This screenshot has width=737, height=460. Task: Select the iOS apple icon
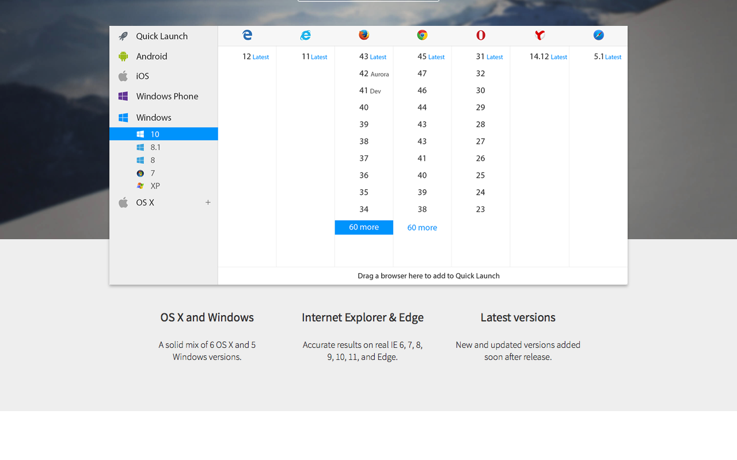point(123,76)
